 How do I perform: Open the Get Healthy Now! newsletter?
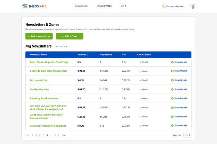pyautogui.click(x=39, y=89)
